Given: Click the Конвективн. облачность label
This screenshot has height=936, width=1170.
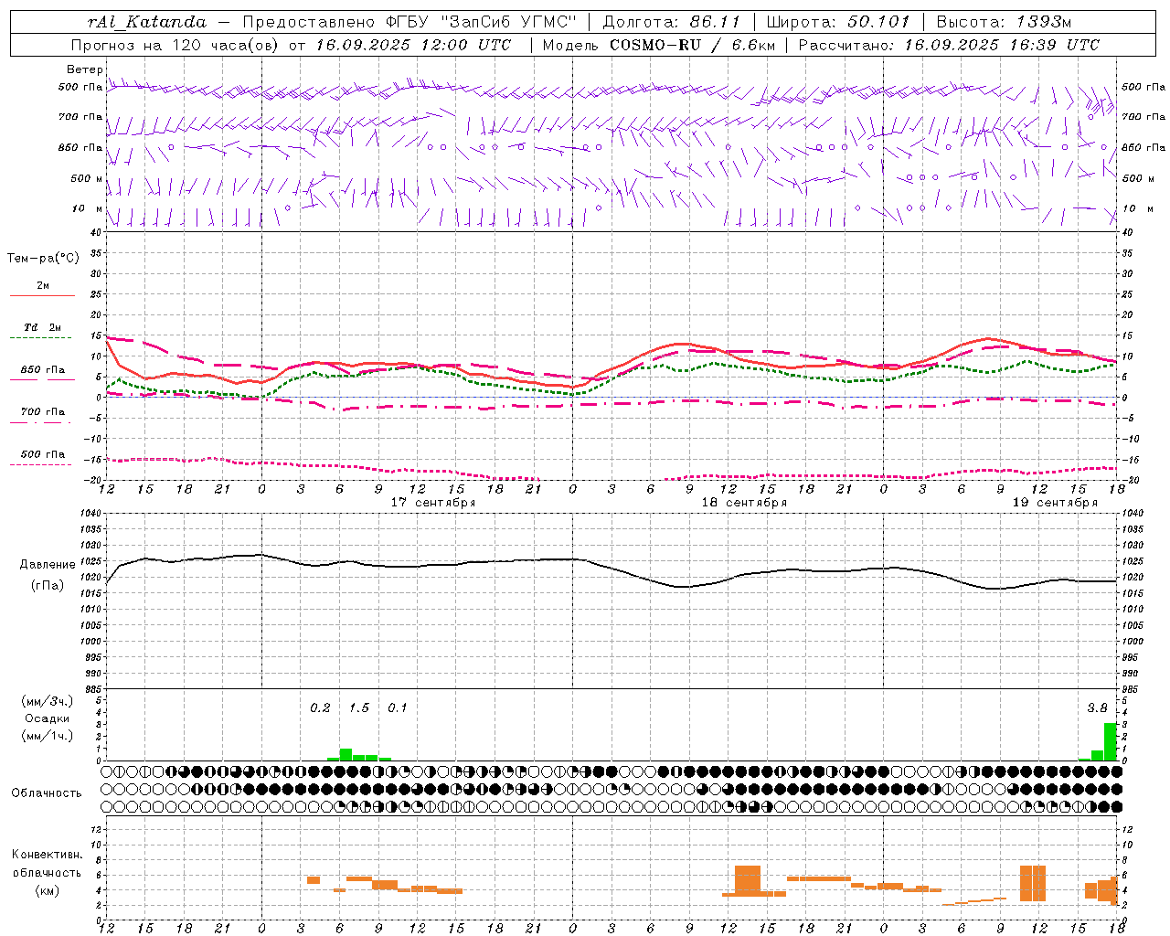Looking at the screenshot, I should click(x=47, y=864).
